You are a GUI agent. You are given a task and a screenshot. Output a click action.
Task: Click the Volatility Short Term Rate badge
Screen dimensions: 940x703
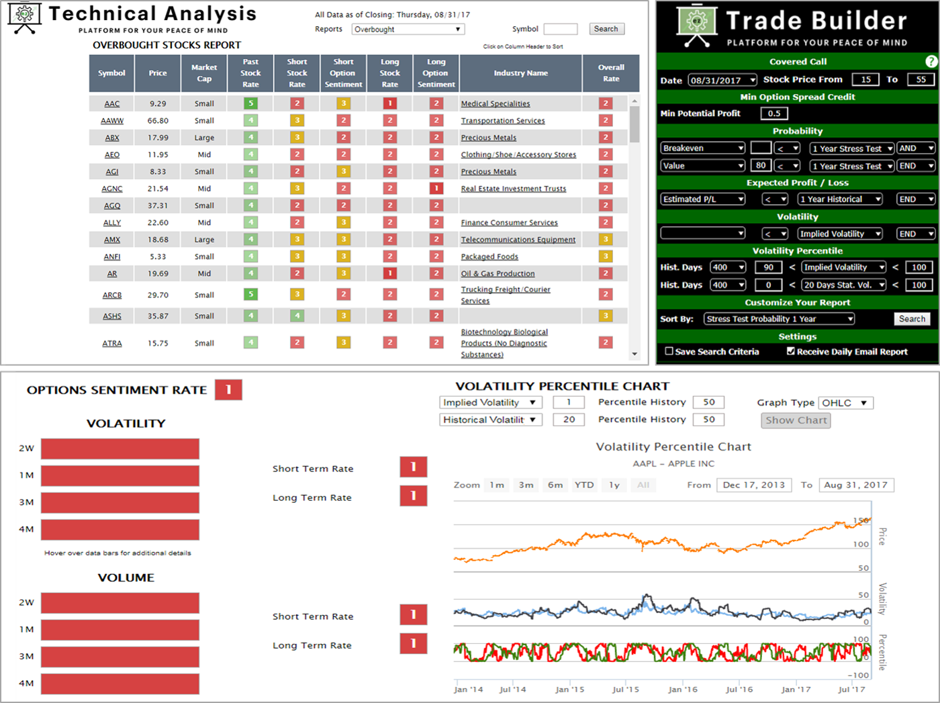413,467
